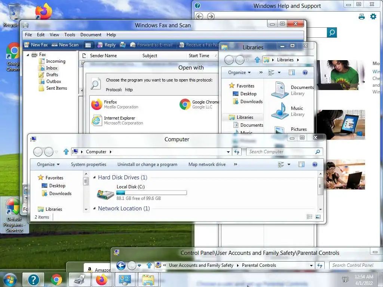Viewport: 383px width, 287px height.
Task: Open address bar history dropdown in Computer window
Action: [228, 152]
